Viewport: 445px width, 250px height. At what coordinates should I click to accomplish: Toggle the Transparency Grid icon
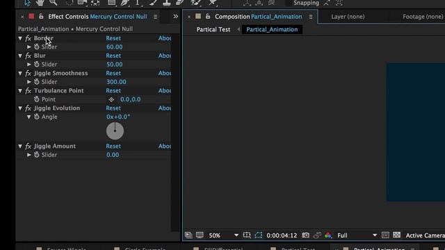(397, 235)
